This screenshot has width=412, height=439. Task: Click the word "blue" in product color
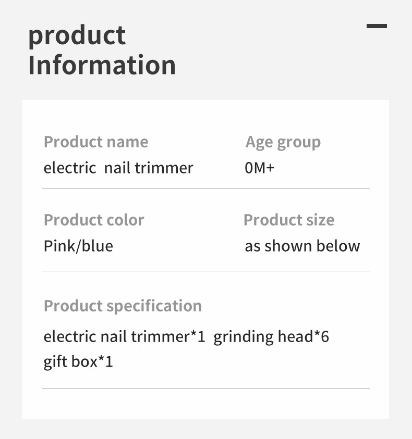96,246
